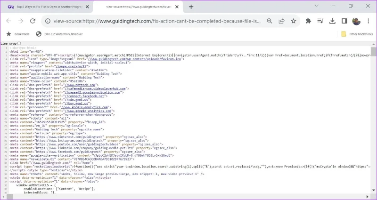Click the og:site_name meta line
The width and height of the screenshot is (377, 200).
(x=57, y=129)
